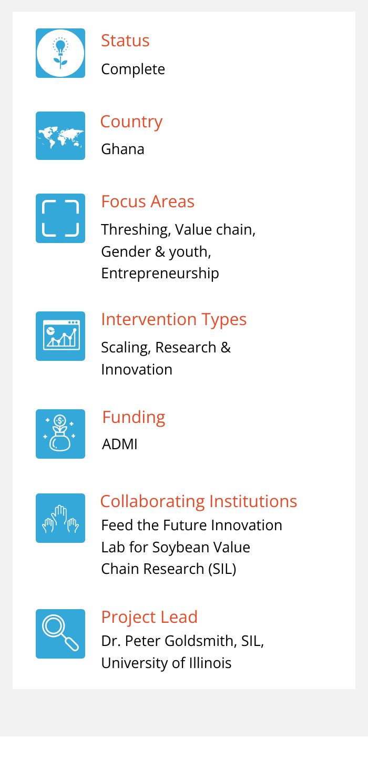The height and width of the screenshot is (768, 368).
Task: Click the Complete status value
Action: 133,69
